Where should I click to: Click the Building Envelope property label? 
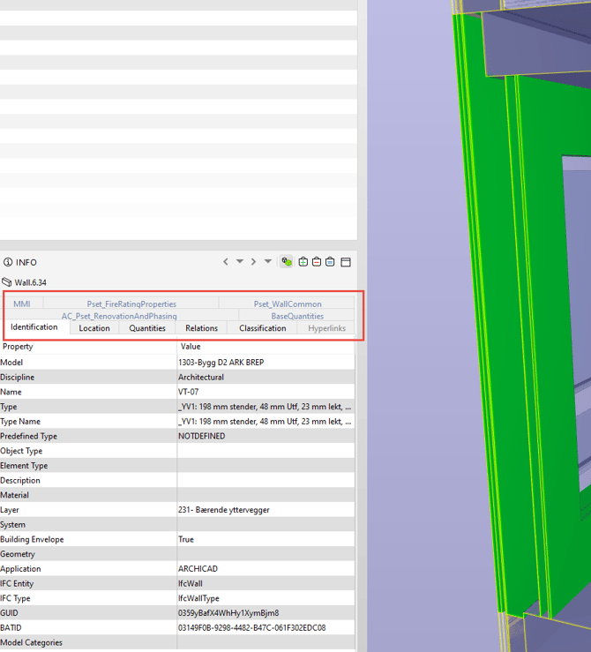[32, 539]
